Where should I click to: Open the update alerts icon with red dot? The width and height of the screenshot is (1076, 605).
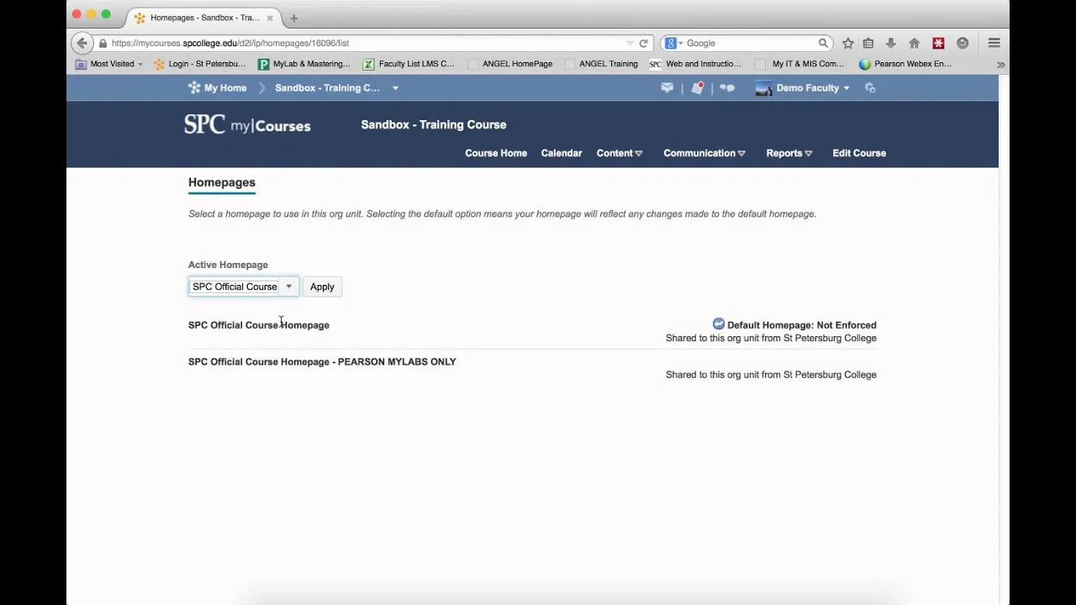[697, 87]
